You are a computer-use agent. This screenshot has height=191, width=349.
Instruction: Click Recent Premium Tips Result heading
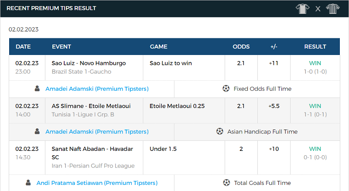click(x=51, y=8)
